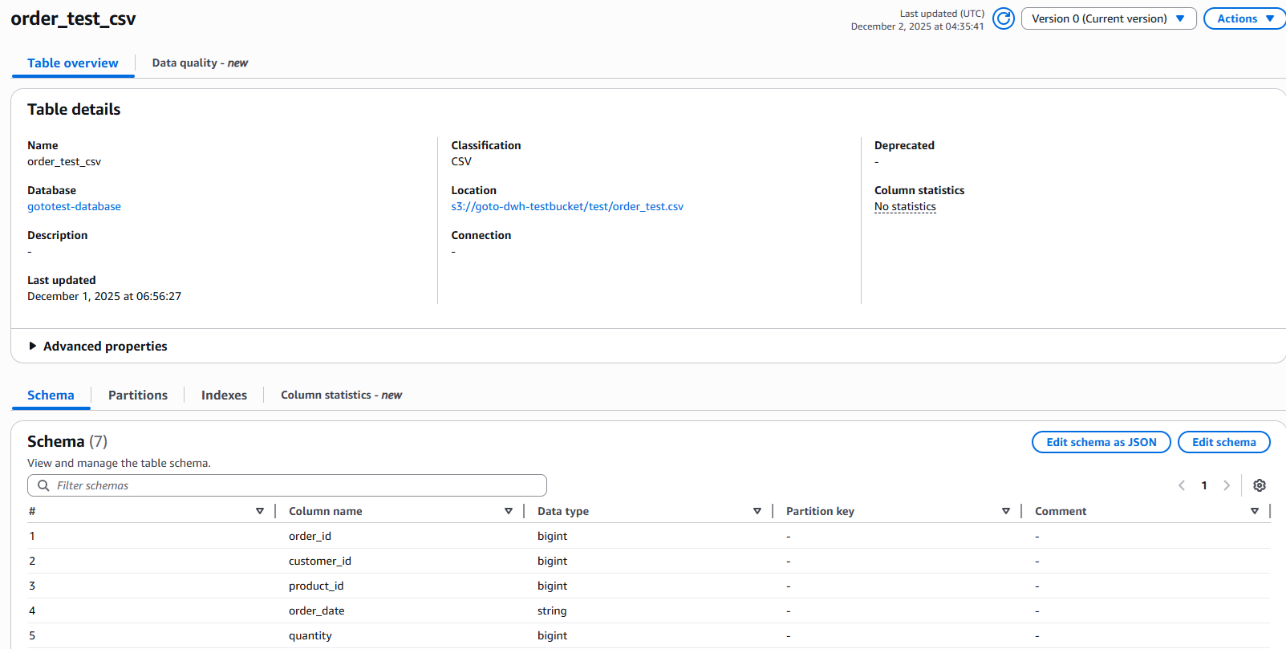Sort by Comment column arrow icon

point(1254,511)
